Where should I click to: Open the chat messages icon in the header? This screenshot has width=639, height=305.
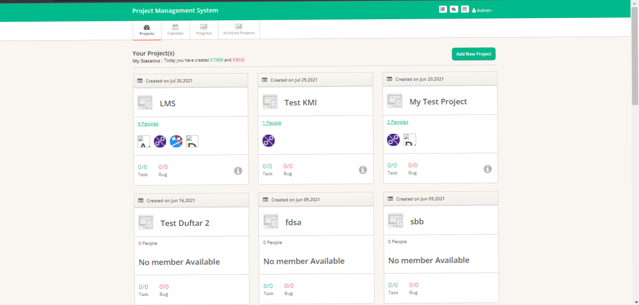454,9
